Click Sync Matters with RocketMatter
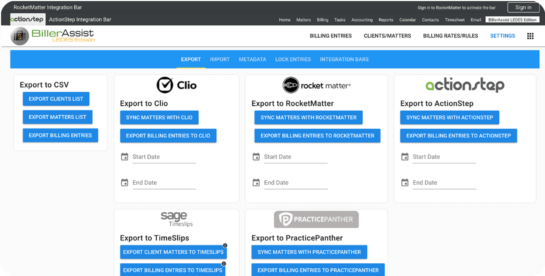 click(x=309, y=117)
